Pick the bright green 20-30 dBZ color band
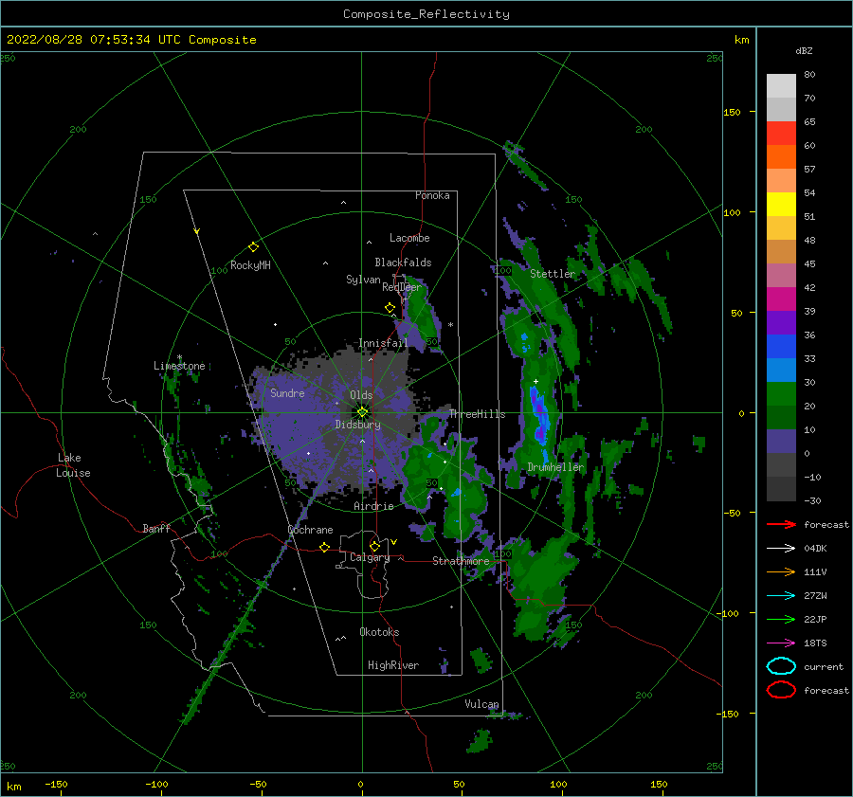The image size is (853, 797). (781, 394)
